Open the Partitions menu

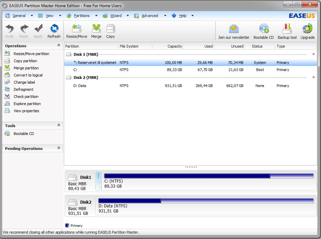82,16
